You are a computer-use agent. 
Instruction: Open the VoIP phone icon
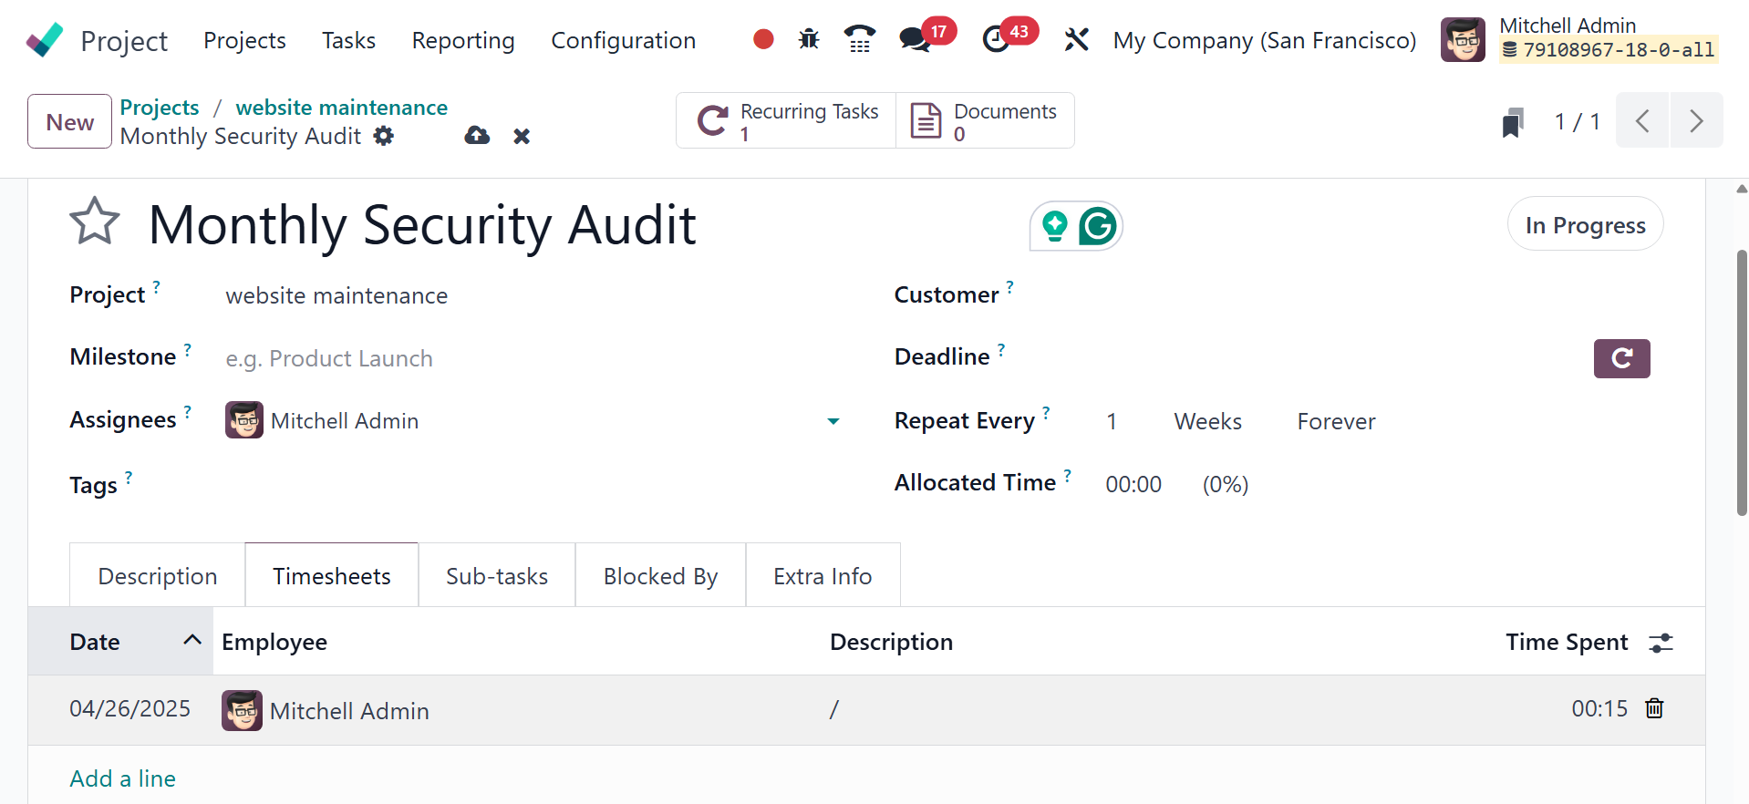[x=859, y=39]
